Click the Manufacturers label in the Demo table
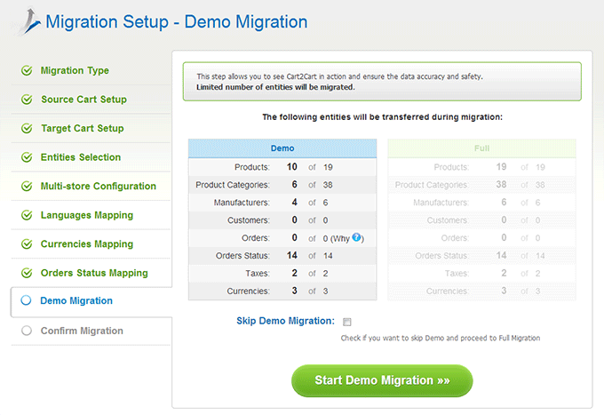The height and width of the screenshot is (415, 604). (242, 203)
